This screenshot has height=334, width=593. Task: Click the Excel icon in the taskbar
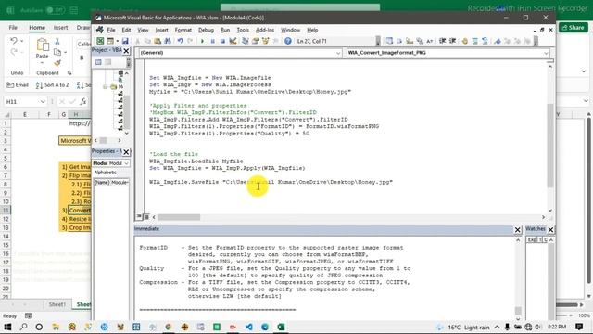tap(282, 327)
